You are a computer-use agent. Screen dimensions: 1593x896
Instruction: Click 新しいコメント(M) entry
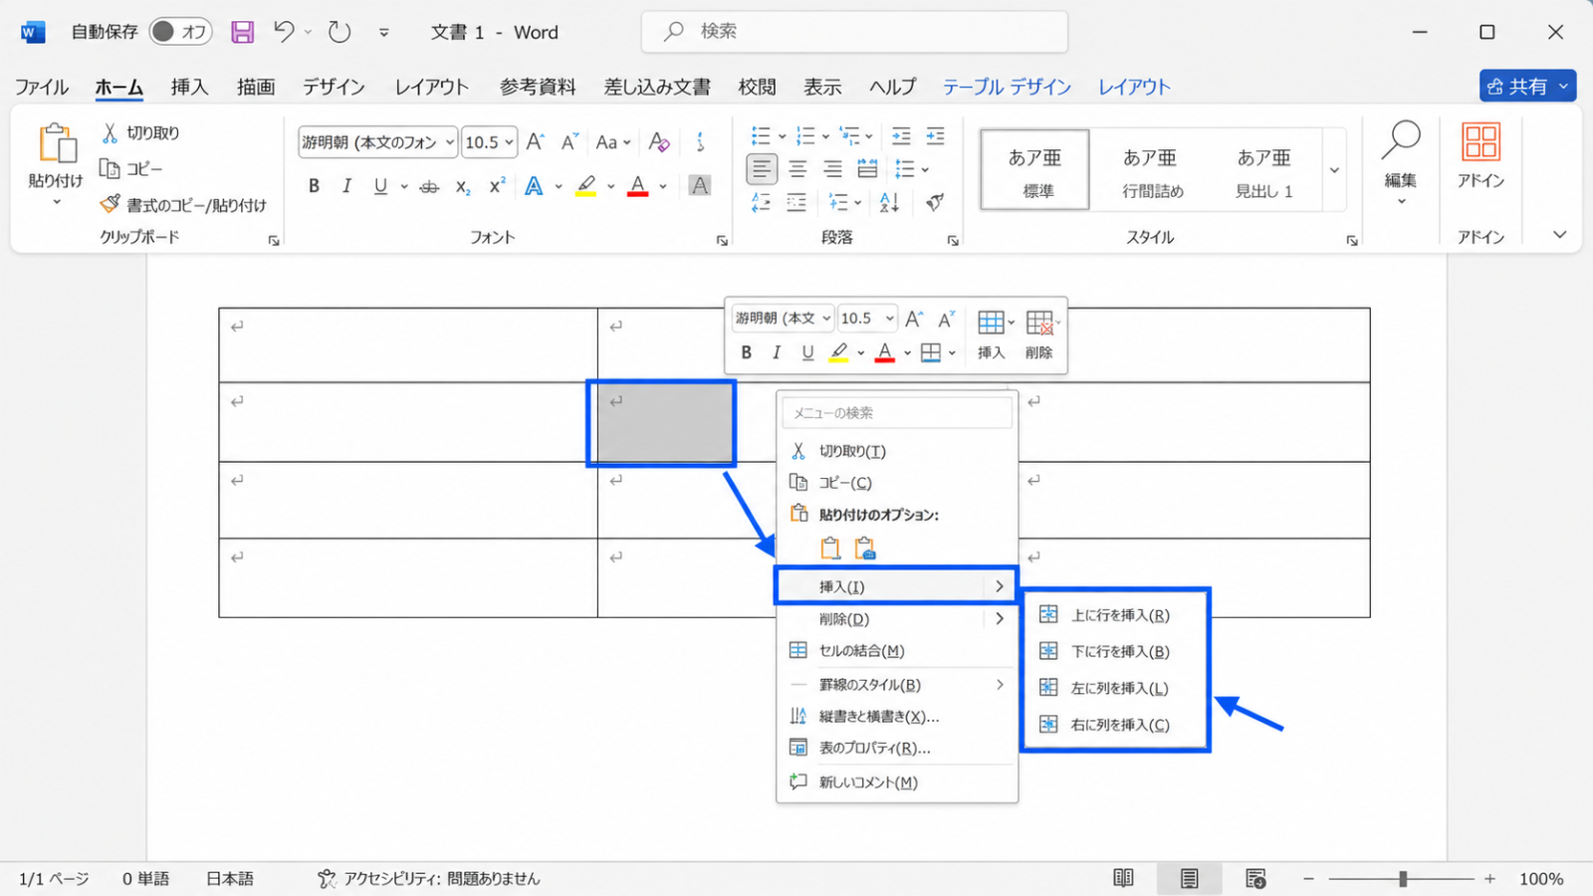[896, 782]
